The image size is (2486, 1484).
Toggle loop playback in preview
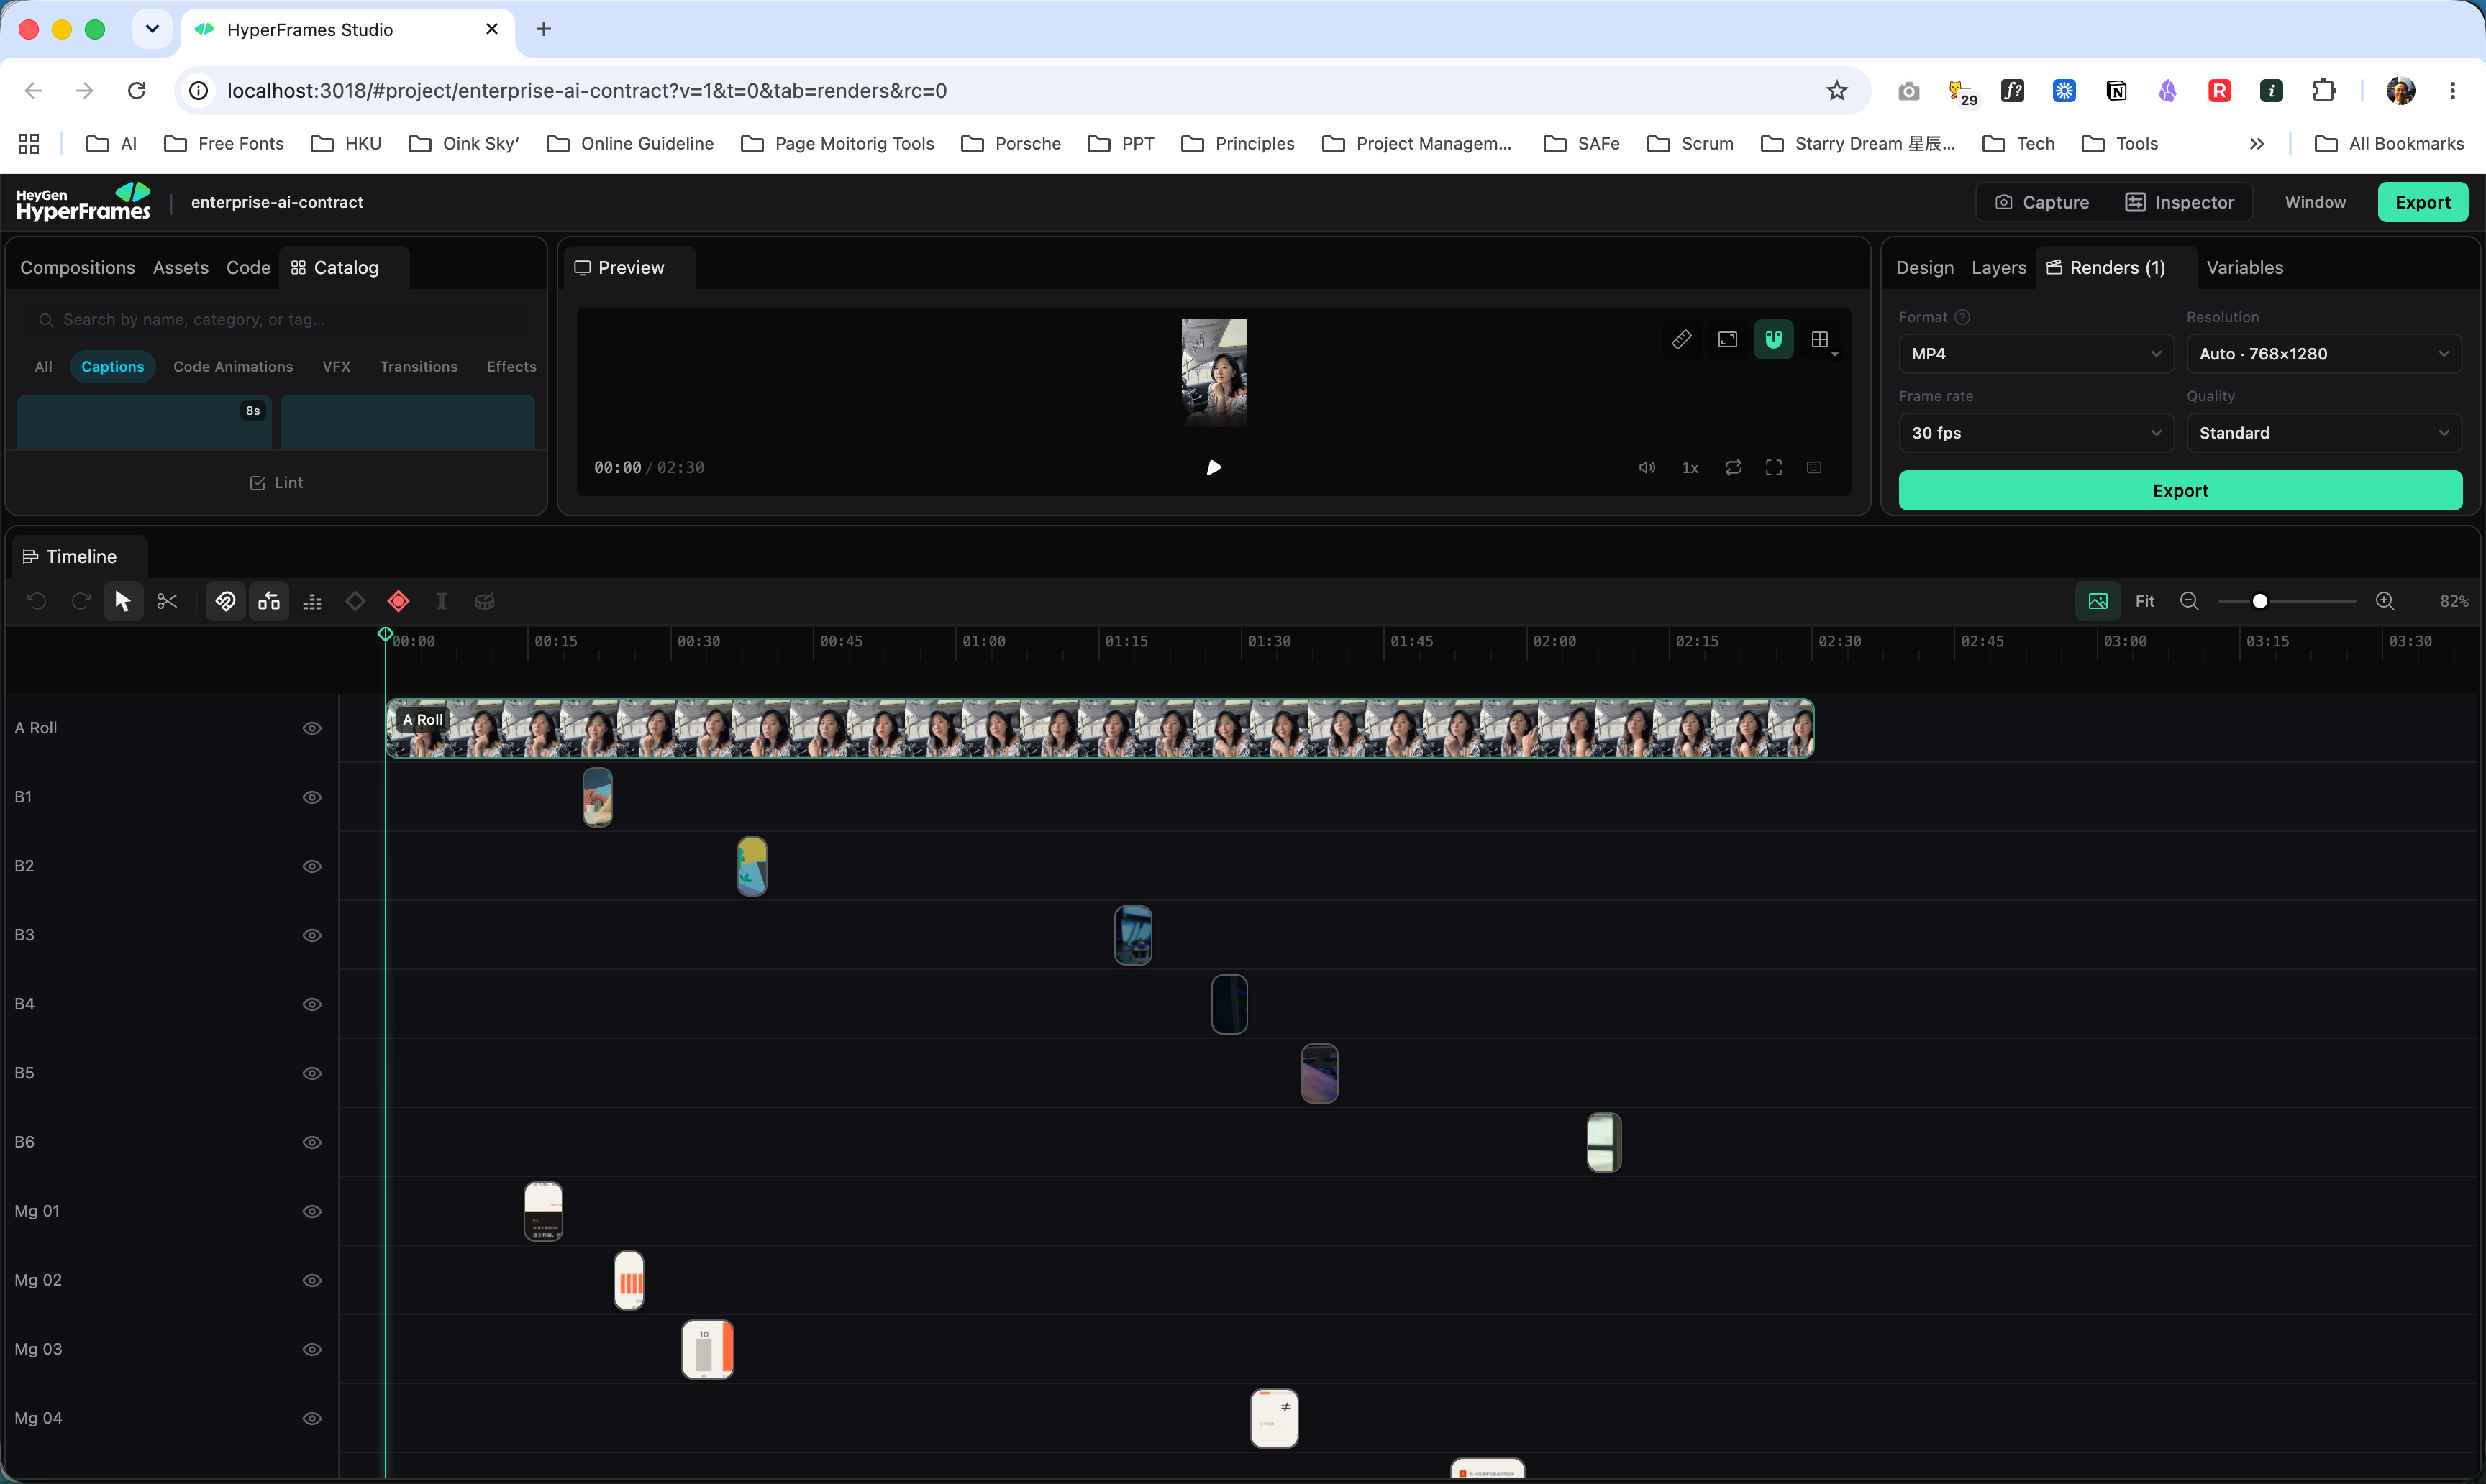(x=1733, y=467)
